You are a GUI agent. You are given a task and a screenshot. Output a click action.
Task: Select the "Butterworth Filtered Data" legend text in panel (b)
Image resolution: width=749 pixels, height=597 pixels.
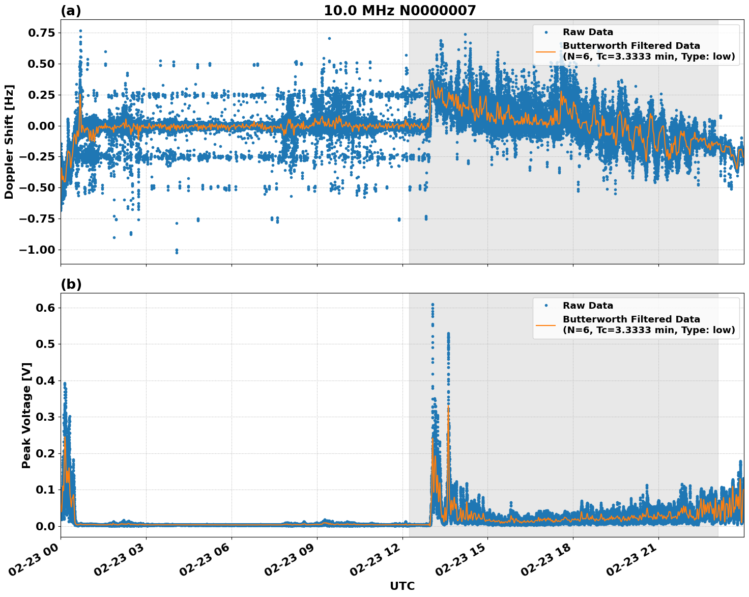[631, 319]
